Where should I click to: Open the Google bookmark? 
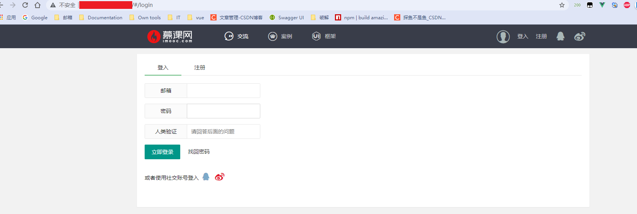pyautogui.click(x=35, y=17)
